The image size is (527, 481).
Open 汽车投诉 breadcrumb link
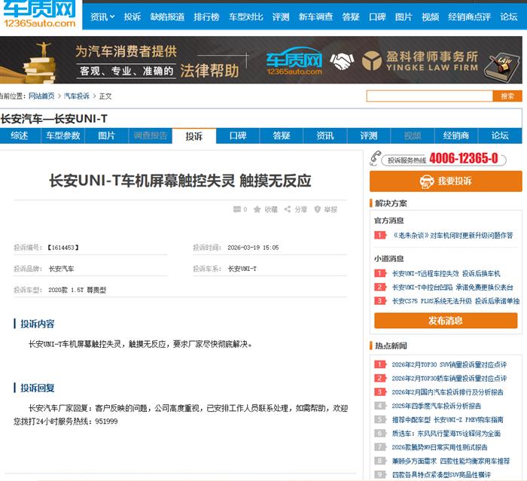[x=76, y=96]
